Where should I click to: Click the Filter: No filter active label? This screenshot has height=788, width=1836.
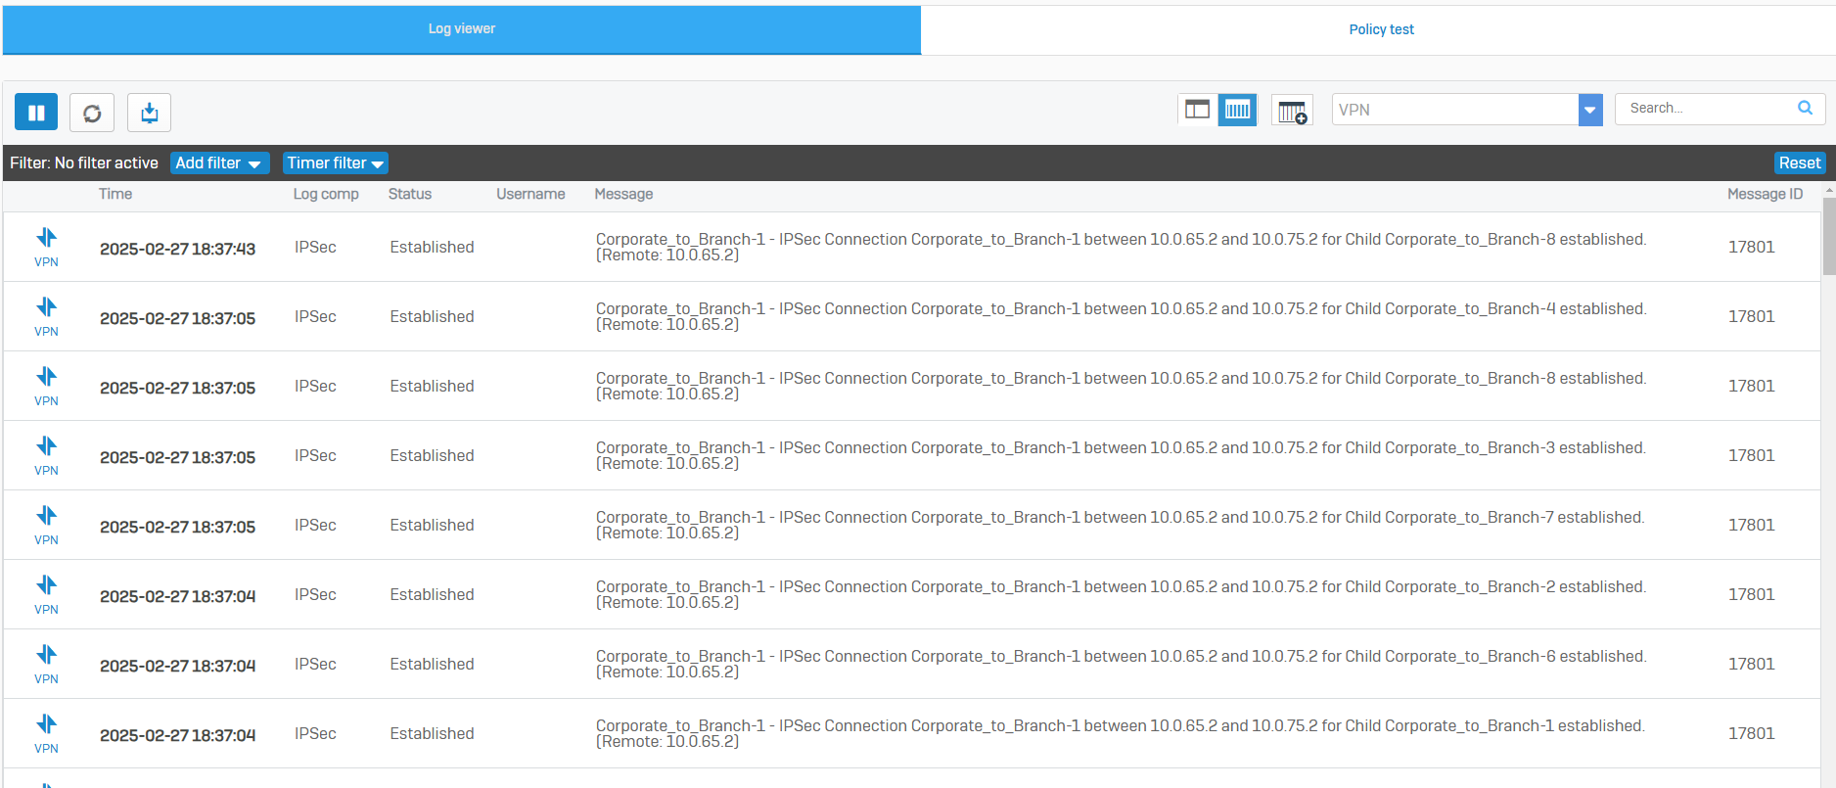(x=84, y=163)
